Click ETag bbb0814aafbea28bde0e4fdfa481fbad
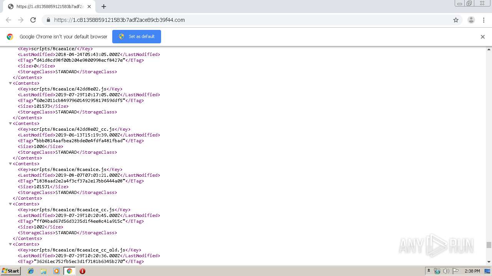Image resolution: width=492 pixels, height=276 pixels. click(80, 141)
